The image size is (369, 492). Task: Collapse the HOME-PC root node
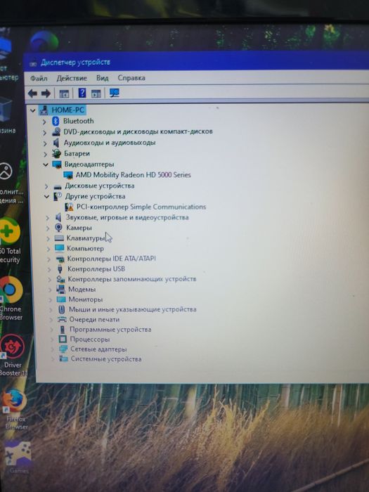32,110
